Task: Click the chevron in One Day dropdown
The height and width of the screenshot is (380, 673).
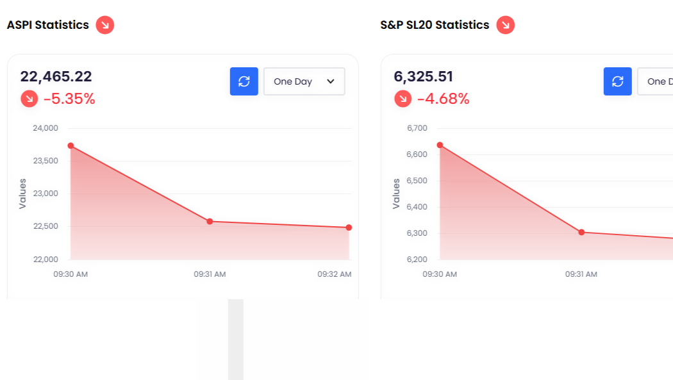Action: (x=331, y=81)
